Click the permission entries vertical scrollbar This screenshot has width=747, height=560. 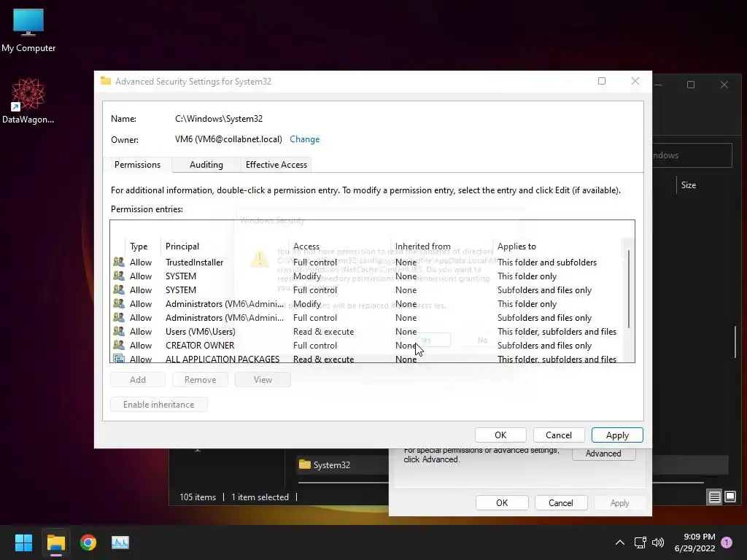pyautogui.click(x=629, y=289)
